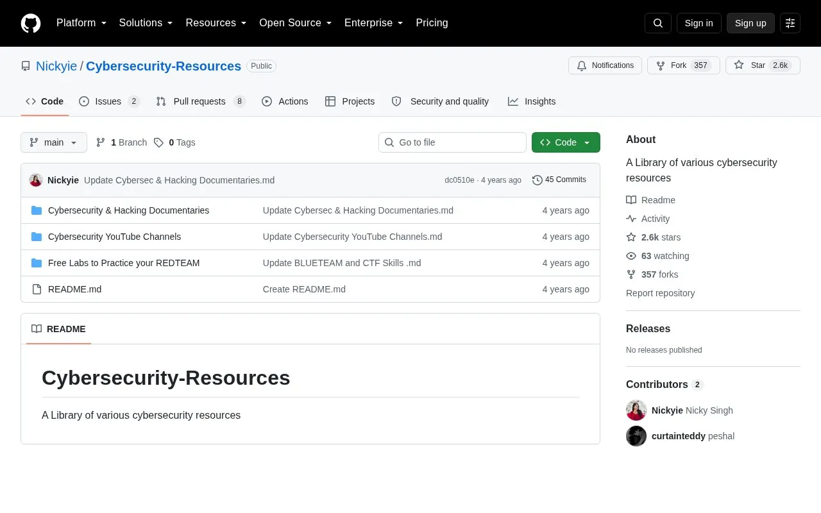Select the README tab header
The image size is (821, 513).
58,329
